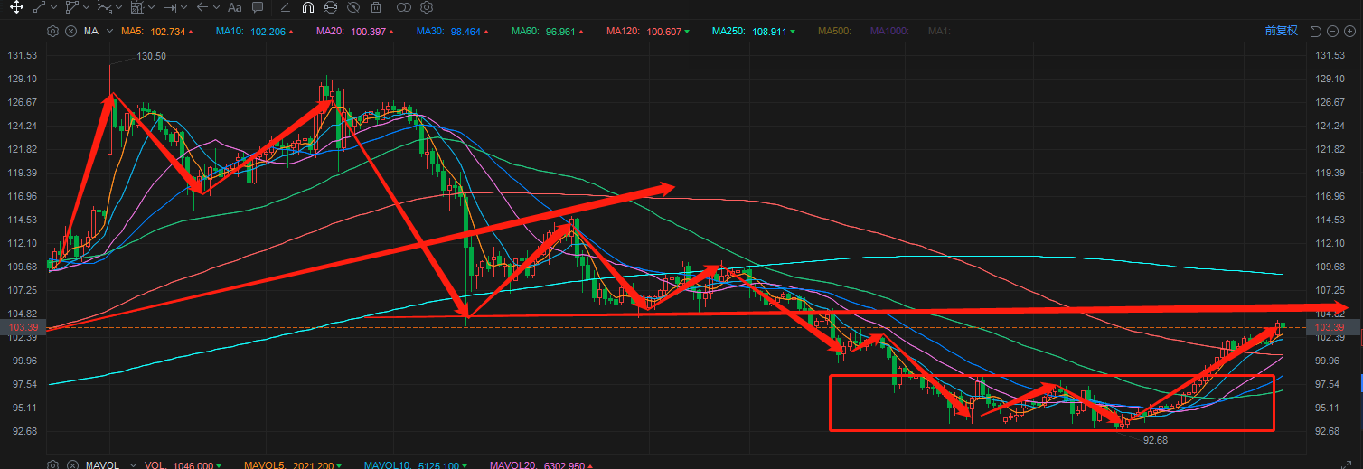The height and width of the screenshot is (469, 1363).
Task: Click the MA5 value 102.734
Action: [x=166, y=31]
